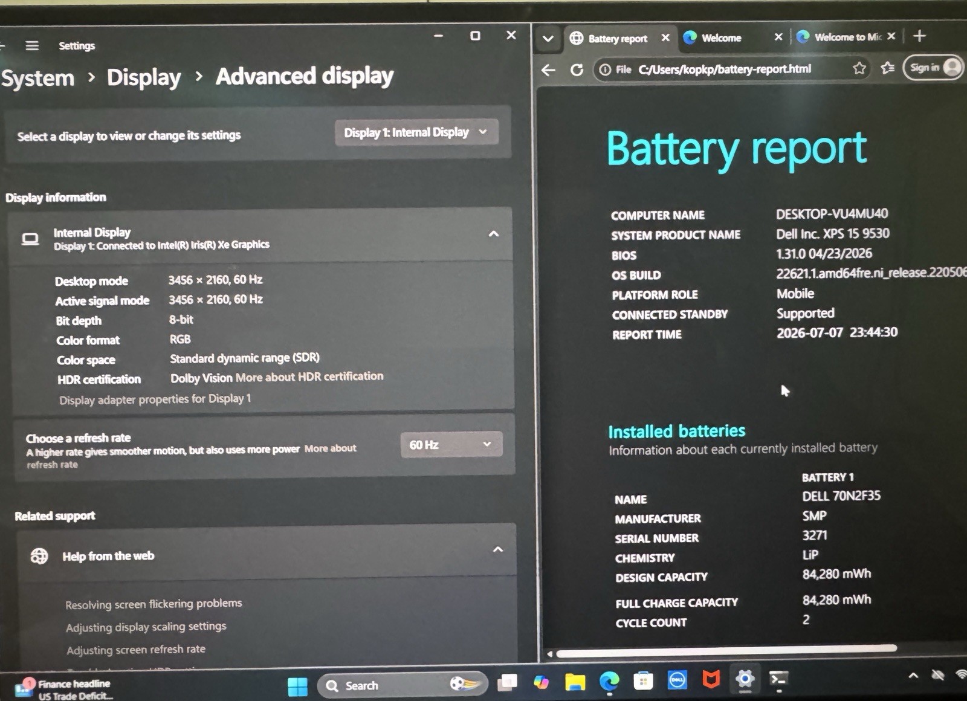Click the Standard dynamic range (SDR) value
The image size is (967, 701).
pos(245,358)
